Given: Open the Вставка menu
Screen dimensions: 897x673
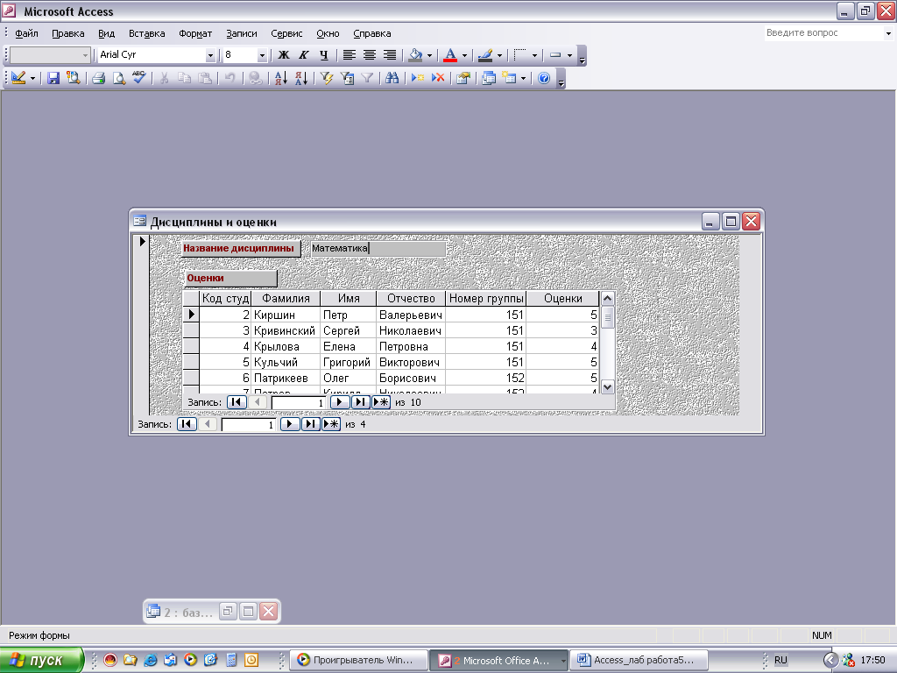Looking at the screenshot, I should coord(146,33).
